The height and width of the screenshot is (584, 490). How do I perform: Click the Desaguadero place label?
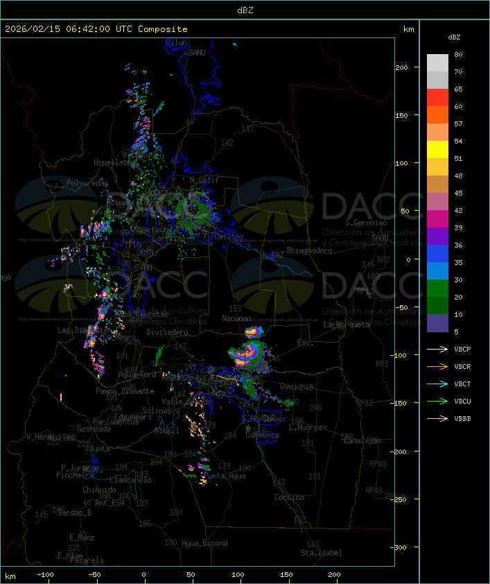pos(309,250)
